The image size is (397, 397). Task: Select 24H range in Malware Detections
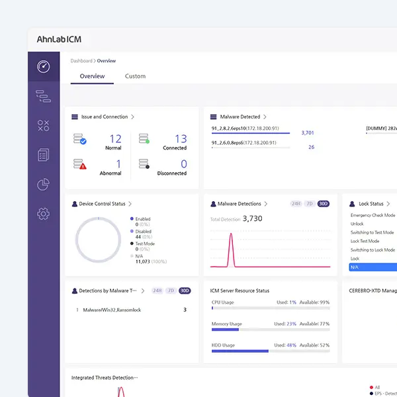point(296,204)
